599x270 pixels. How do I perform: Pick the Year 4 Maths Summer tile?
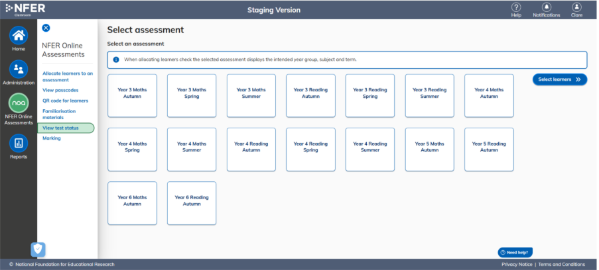click(192, 150)
